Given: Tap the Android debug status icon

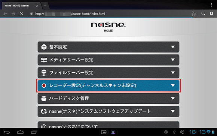Looking at the screenshot, I should click(x=166, y=132).
